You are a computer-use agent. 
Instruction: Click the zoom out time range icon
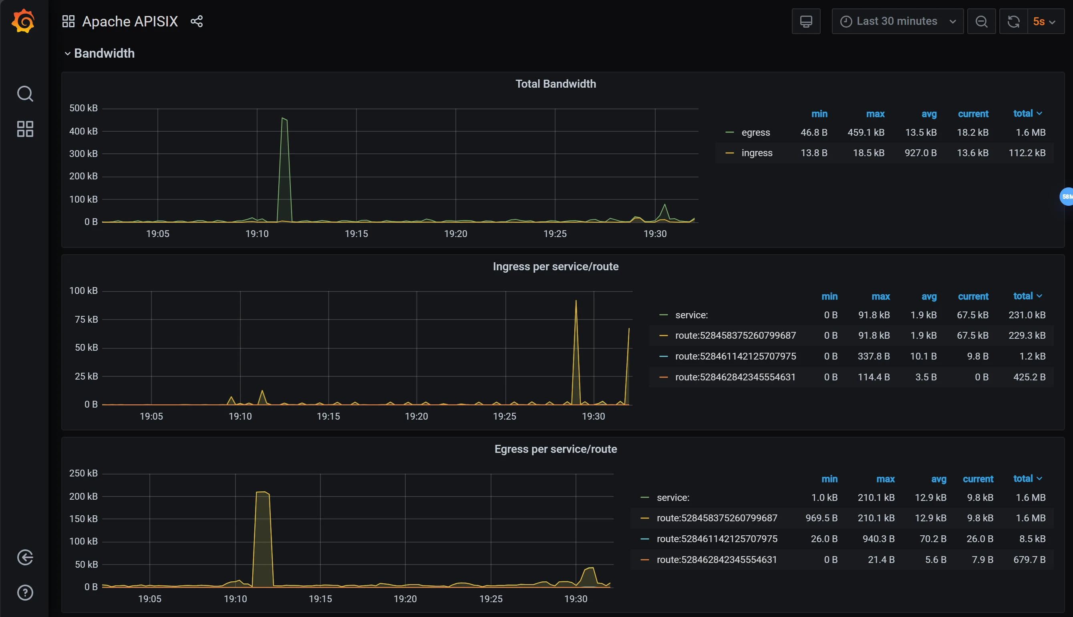[x=981, y=21]
